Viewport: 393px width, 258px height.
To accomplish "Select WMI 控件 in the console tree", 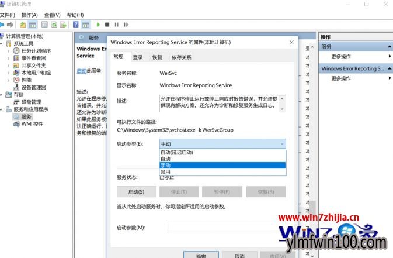I will pyautogui.click(x=32, y=124).
